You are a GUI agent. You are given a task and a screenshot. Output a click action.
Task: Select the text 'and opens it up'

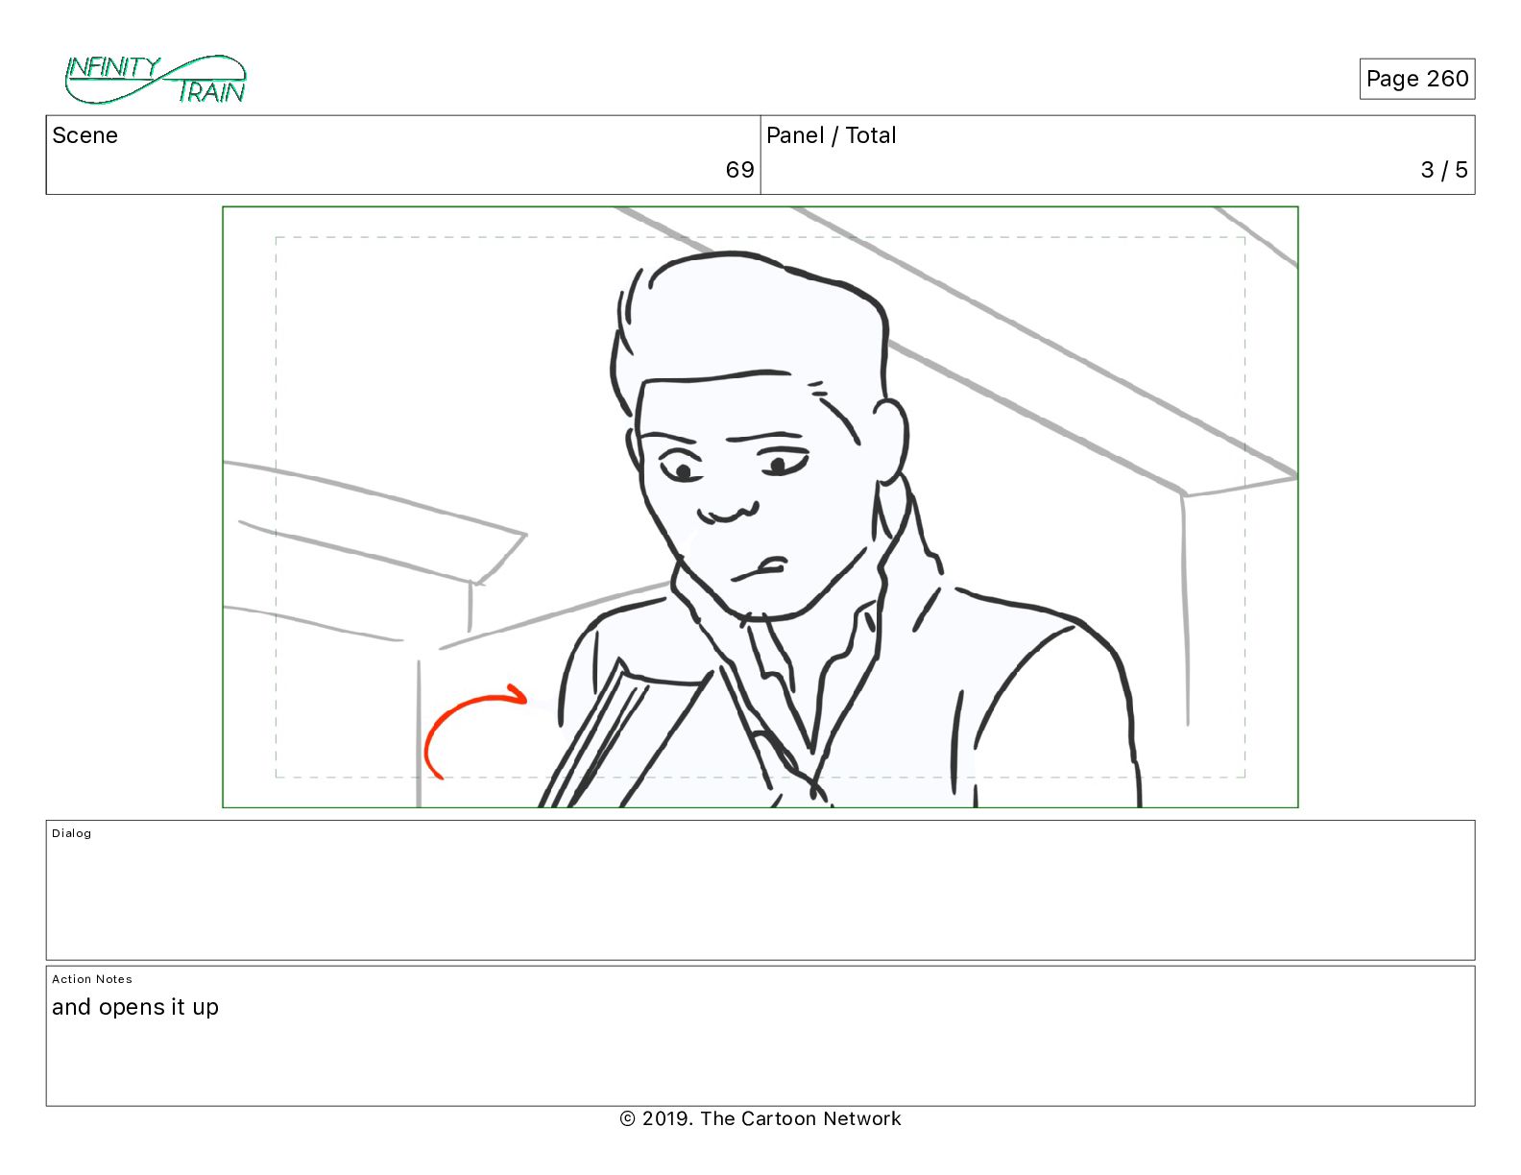(135, 1007)
